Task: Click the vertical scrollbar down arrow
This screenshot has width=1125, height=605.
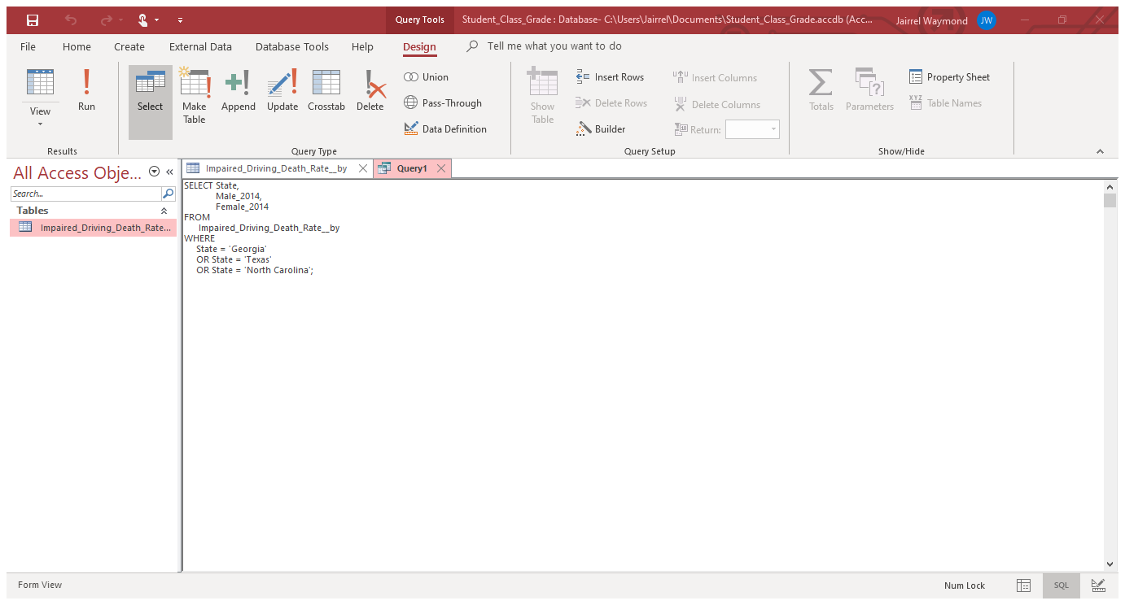Action: 1110,564
